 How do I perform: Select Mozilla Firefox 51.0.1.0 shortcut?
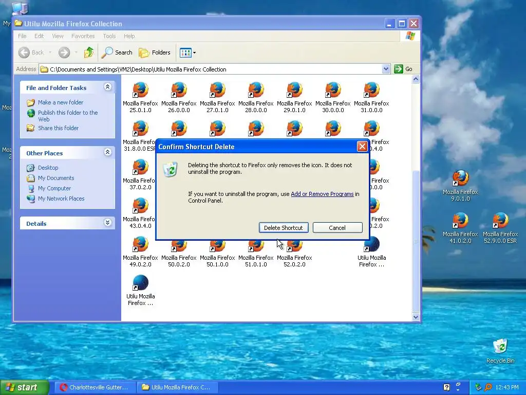256,254
